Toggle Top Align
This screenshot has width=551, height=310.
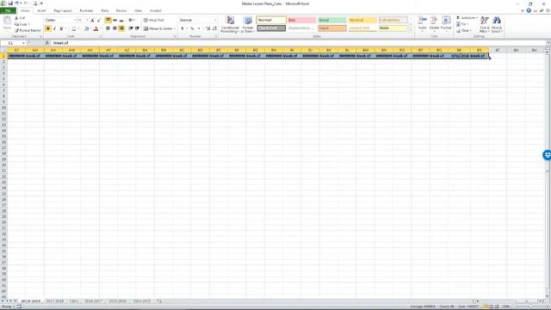pyautogui.click(x=108, y=21)
